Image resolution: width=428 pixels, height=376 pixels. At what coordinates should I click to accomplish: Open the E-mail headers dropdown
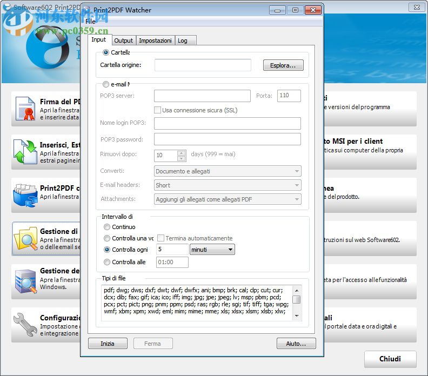click(x=228, y=185)
